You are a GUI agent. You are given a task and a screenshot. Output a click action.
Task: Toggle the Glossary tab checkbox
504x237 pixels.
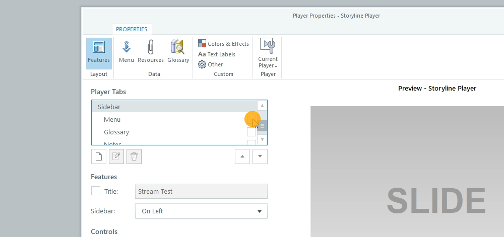coord(251,132)
